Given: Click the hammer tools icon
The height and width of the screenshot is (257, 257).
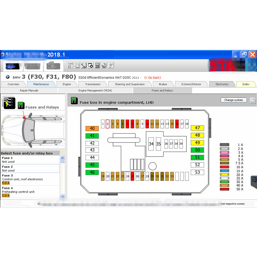Looking at the screenshot, I should (70, 65).
